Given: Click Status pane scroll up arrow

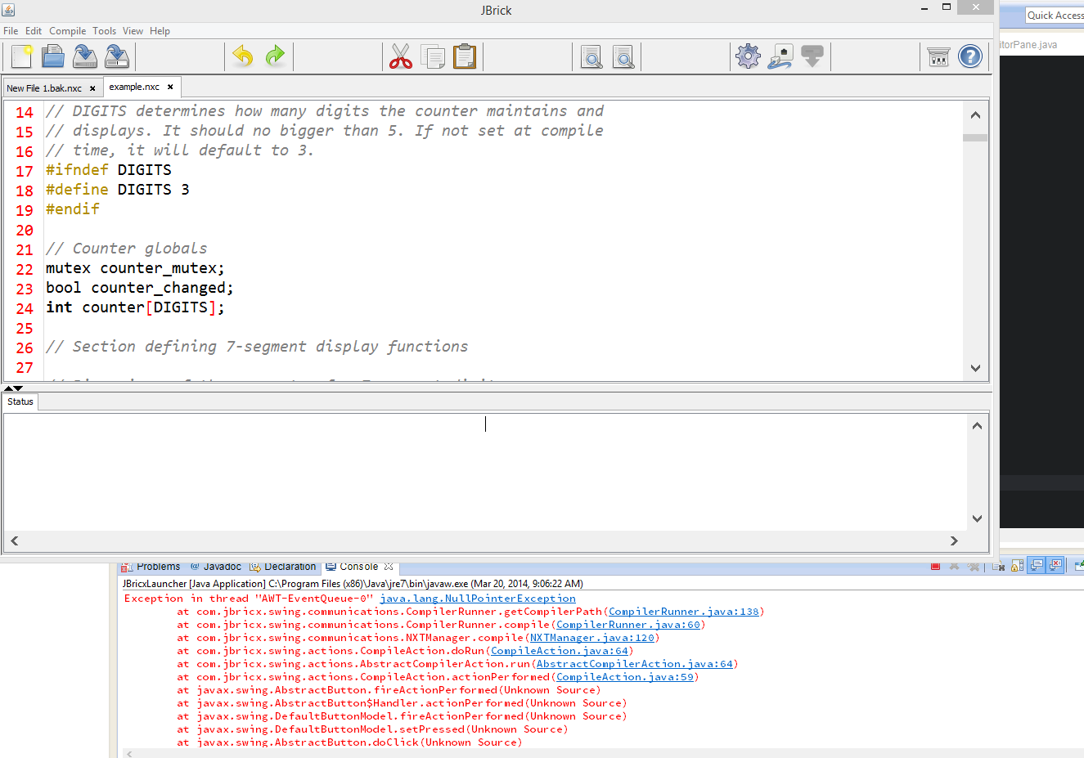Looking at the screenshot, I should pos(977,425).
